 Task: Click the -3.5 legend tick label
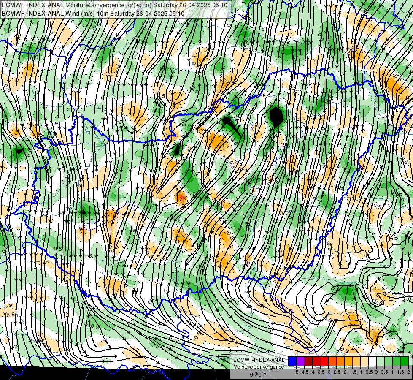pyautogui.click(x=321, y=372)
